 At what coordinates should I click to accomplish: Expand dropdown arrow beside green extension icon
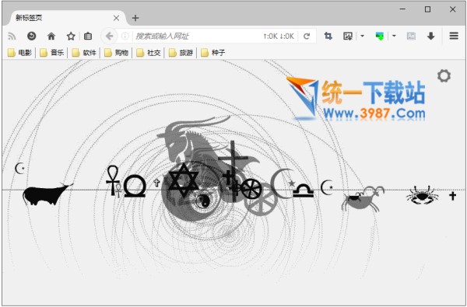tap(394, 37)
